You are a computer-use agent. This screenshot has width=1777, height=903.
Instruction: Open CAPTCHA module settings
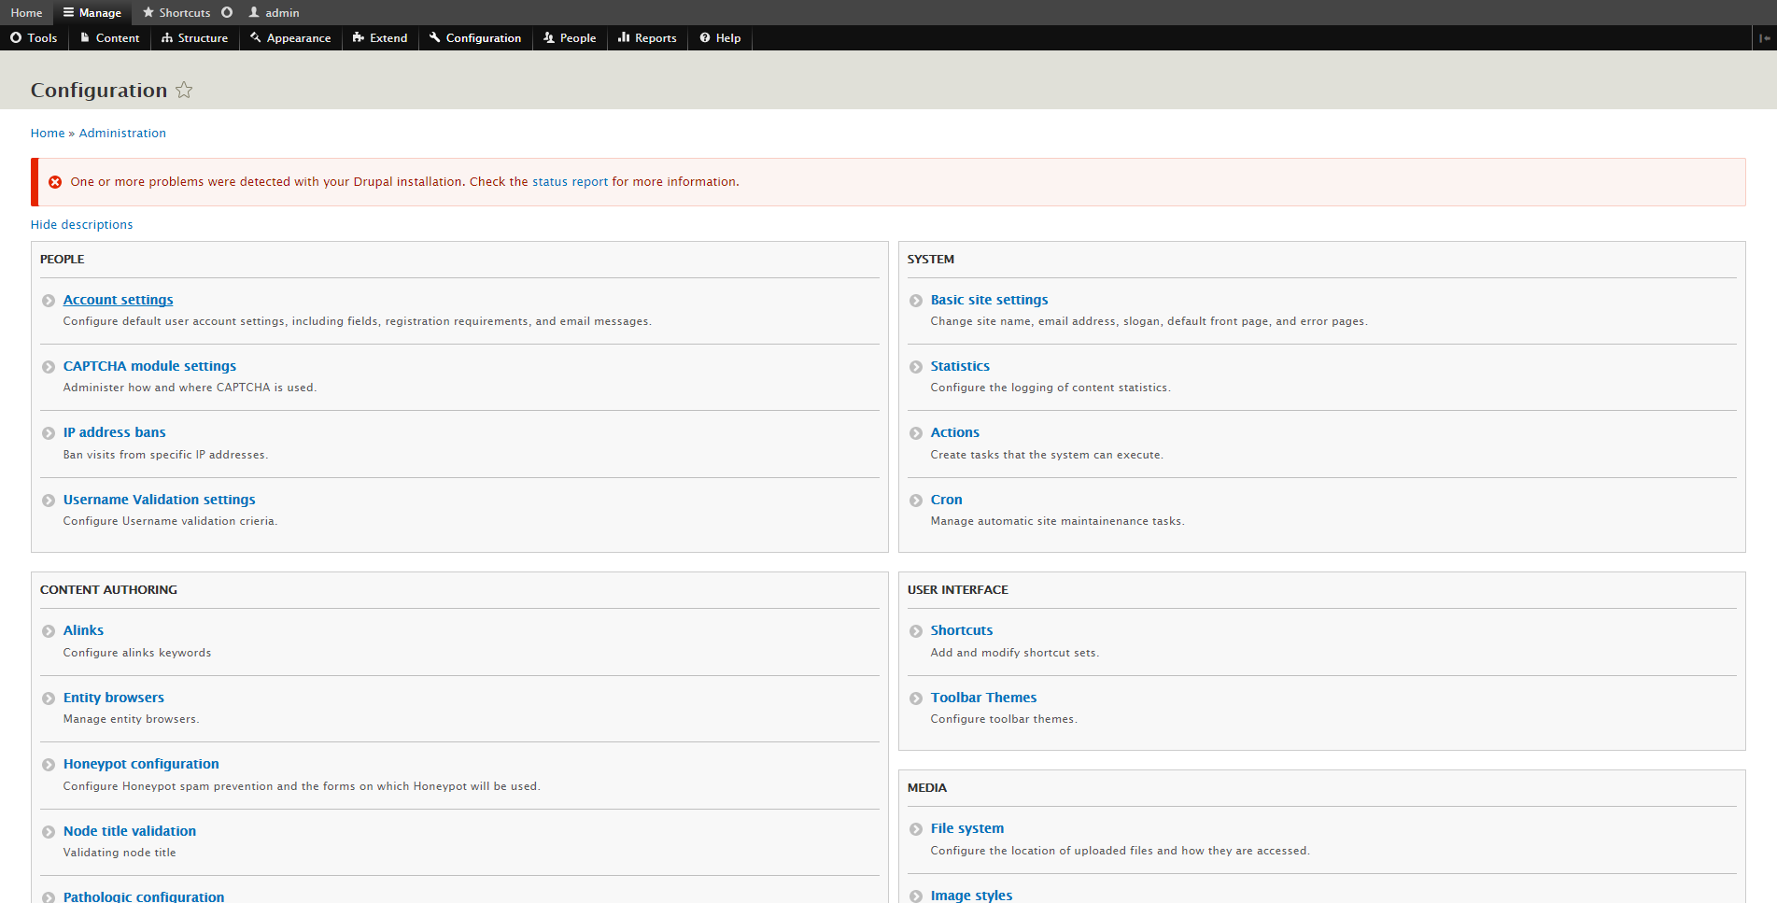pos(149,366)
